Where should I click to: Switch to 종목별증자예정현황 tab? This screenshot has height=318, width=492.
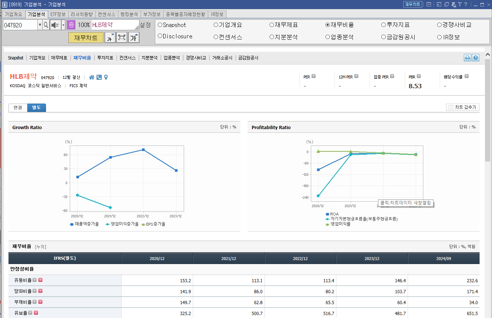[x=186, y=14]
